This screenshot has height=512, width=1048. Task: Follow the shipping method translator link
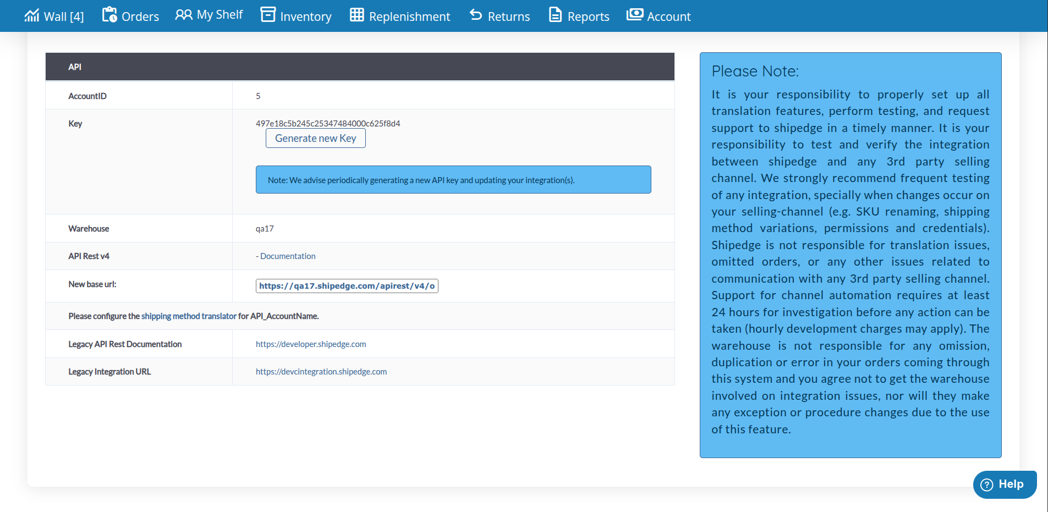(189, 316)
